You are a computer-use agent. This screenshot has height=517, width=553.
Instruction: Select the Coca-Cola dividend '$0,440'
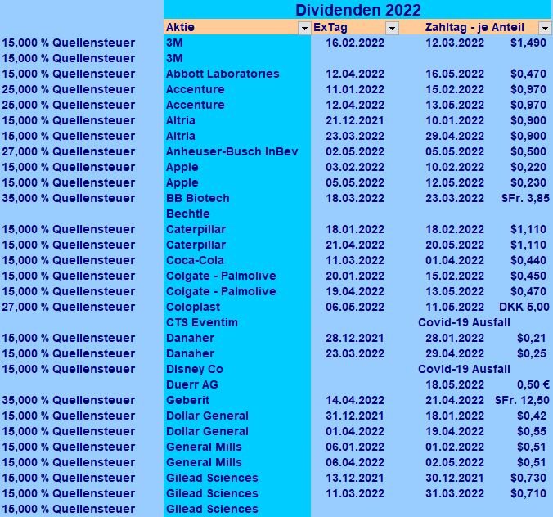[x=528, y=260]
